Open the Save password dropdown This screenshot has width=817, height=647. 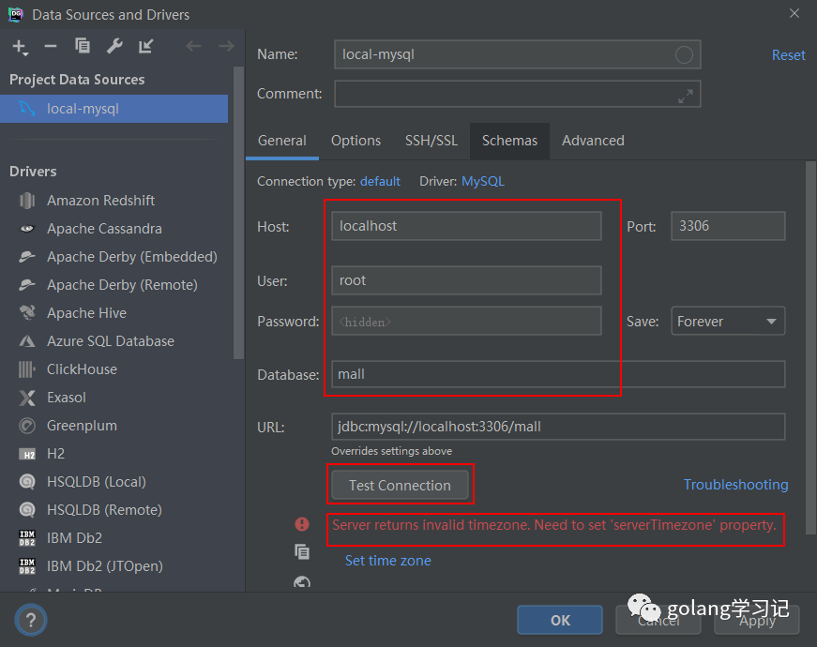[x=728, y=321]
